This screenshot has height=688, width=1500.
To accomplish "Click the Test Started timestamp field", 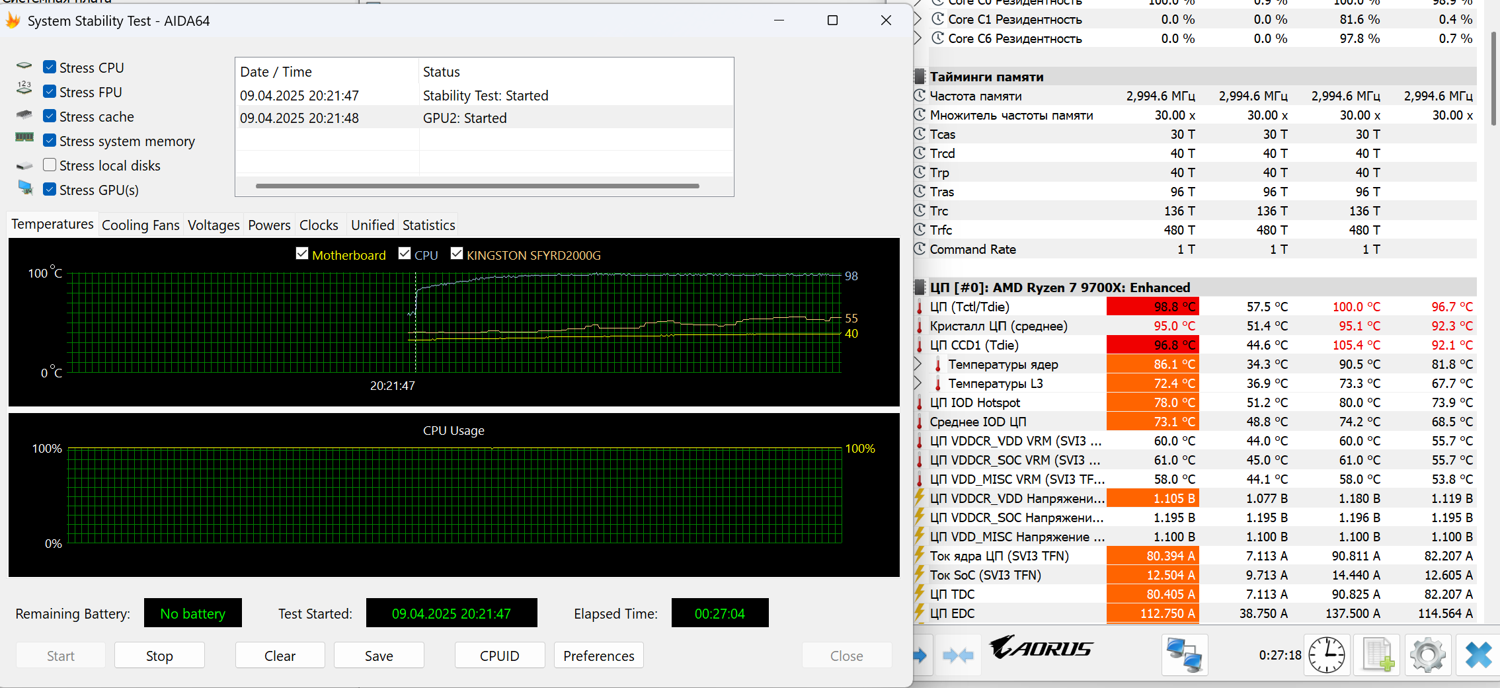I will pos(452,613).
